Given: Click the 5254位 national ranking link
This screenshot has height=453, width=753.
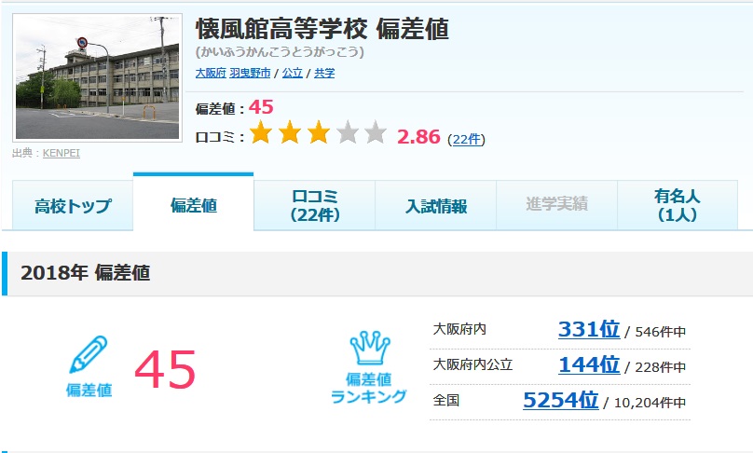Looking at the screenshot, I should pos(560,400).
